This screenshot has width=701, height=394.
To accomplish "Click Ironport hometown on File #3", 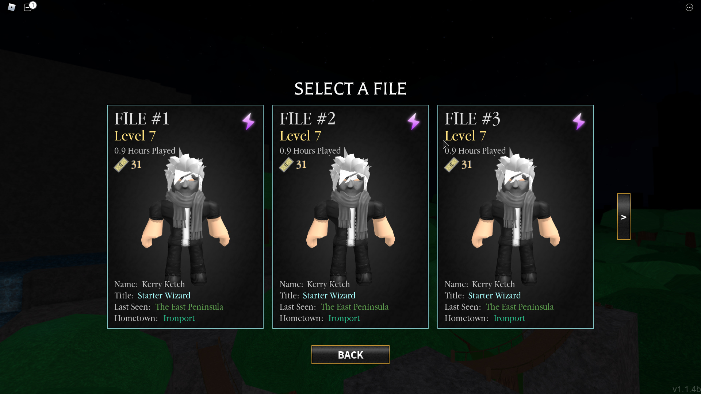I will (509, 318).
